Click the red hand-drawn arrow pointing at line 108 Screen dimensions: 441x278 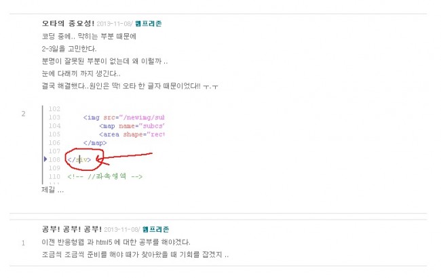click(124, 158)
